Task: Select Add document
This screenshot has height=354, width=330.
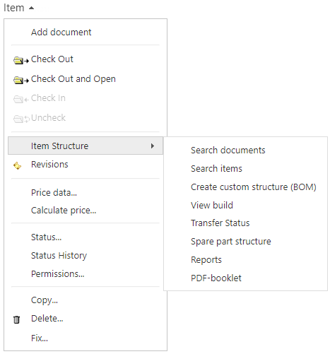Action: click(x=61, y=33)
